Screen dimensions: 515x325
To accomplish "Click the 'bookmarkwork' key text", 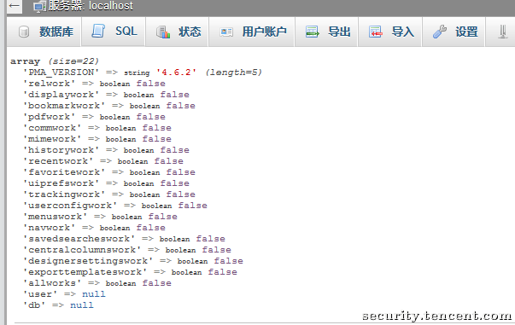I will pyautogui.click(x=64, y=106).
